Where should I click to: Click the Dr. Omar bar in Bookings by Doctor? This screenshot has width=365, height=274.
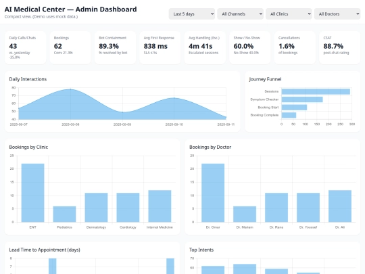(213, 193)
